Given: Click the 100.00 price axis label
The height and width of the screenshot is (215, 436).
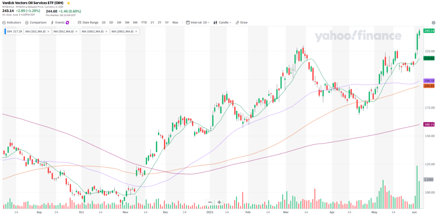Looking at the screenshot, I should click(429, 192).
